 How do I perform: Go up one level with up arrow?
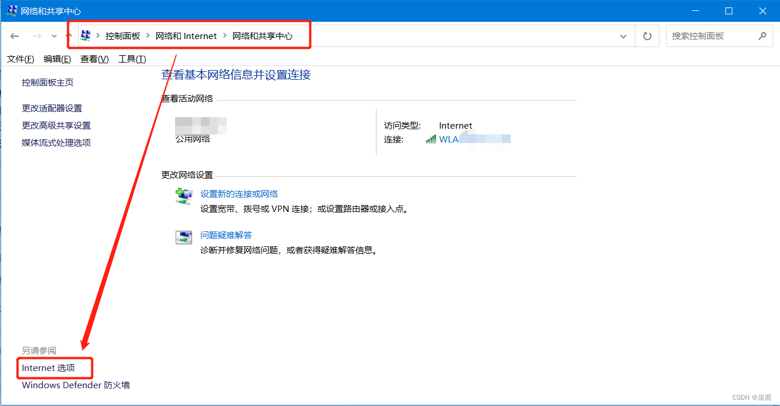69,36
